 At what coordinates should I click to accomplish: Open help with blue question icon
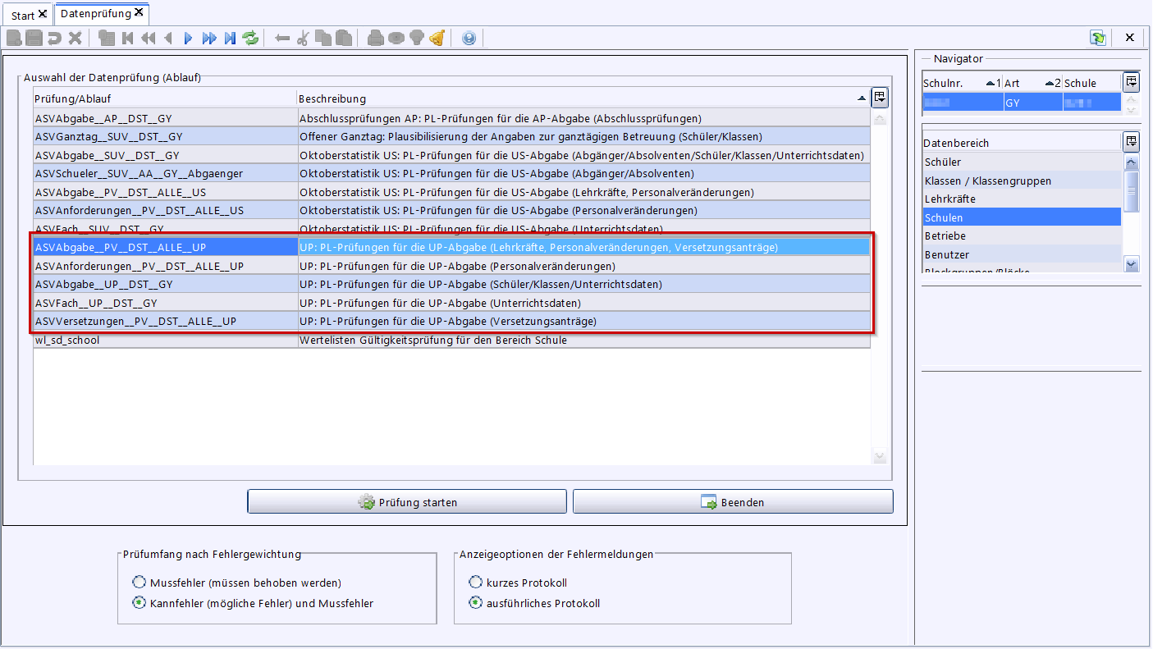[x=469, y=38]
